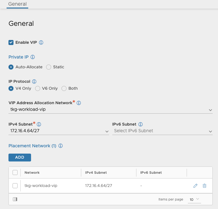Open the column toggle icon below table

pos(15,199)
